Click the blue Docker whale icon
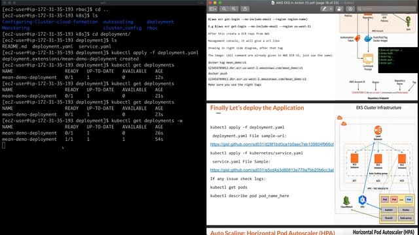Image resolution: width=419 pixels, height=235 pixels. click(x=368, y=39)
